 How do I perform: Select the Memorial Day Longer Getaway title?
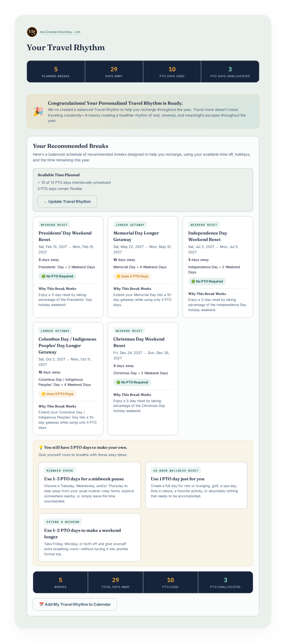point(136,236)
